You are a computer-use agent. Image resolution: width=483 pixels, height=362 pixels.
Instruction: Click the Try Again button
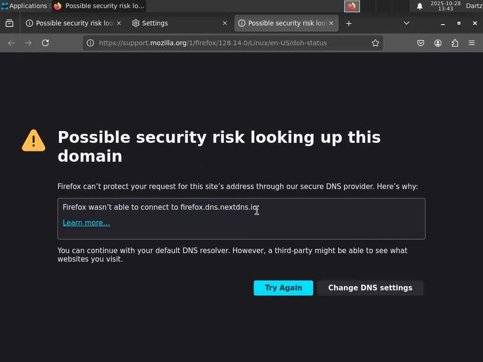pyautogui.click(x=283, y=288)
